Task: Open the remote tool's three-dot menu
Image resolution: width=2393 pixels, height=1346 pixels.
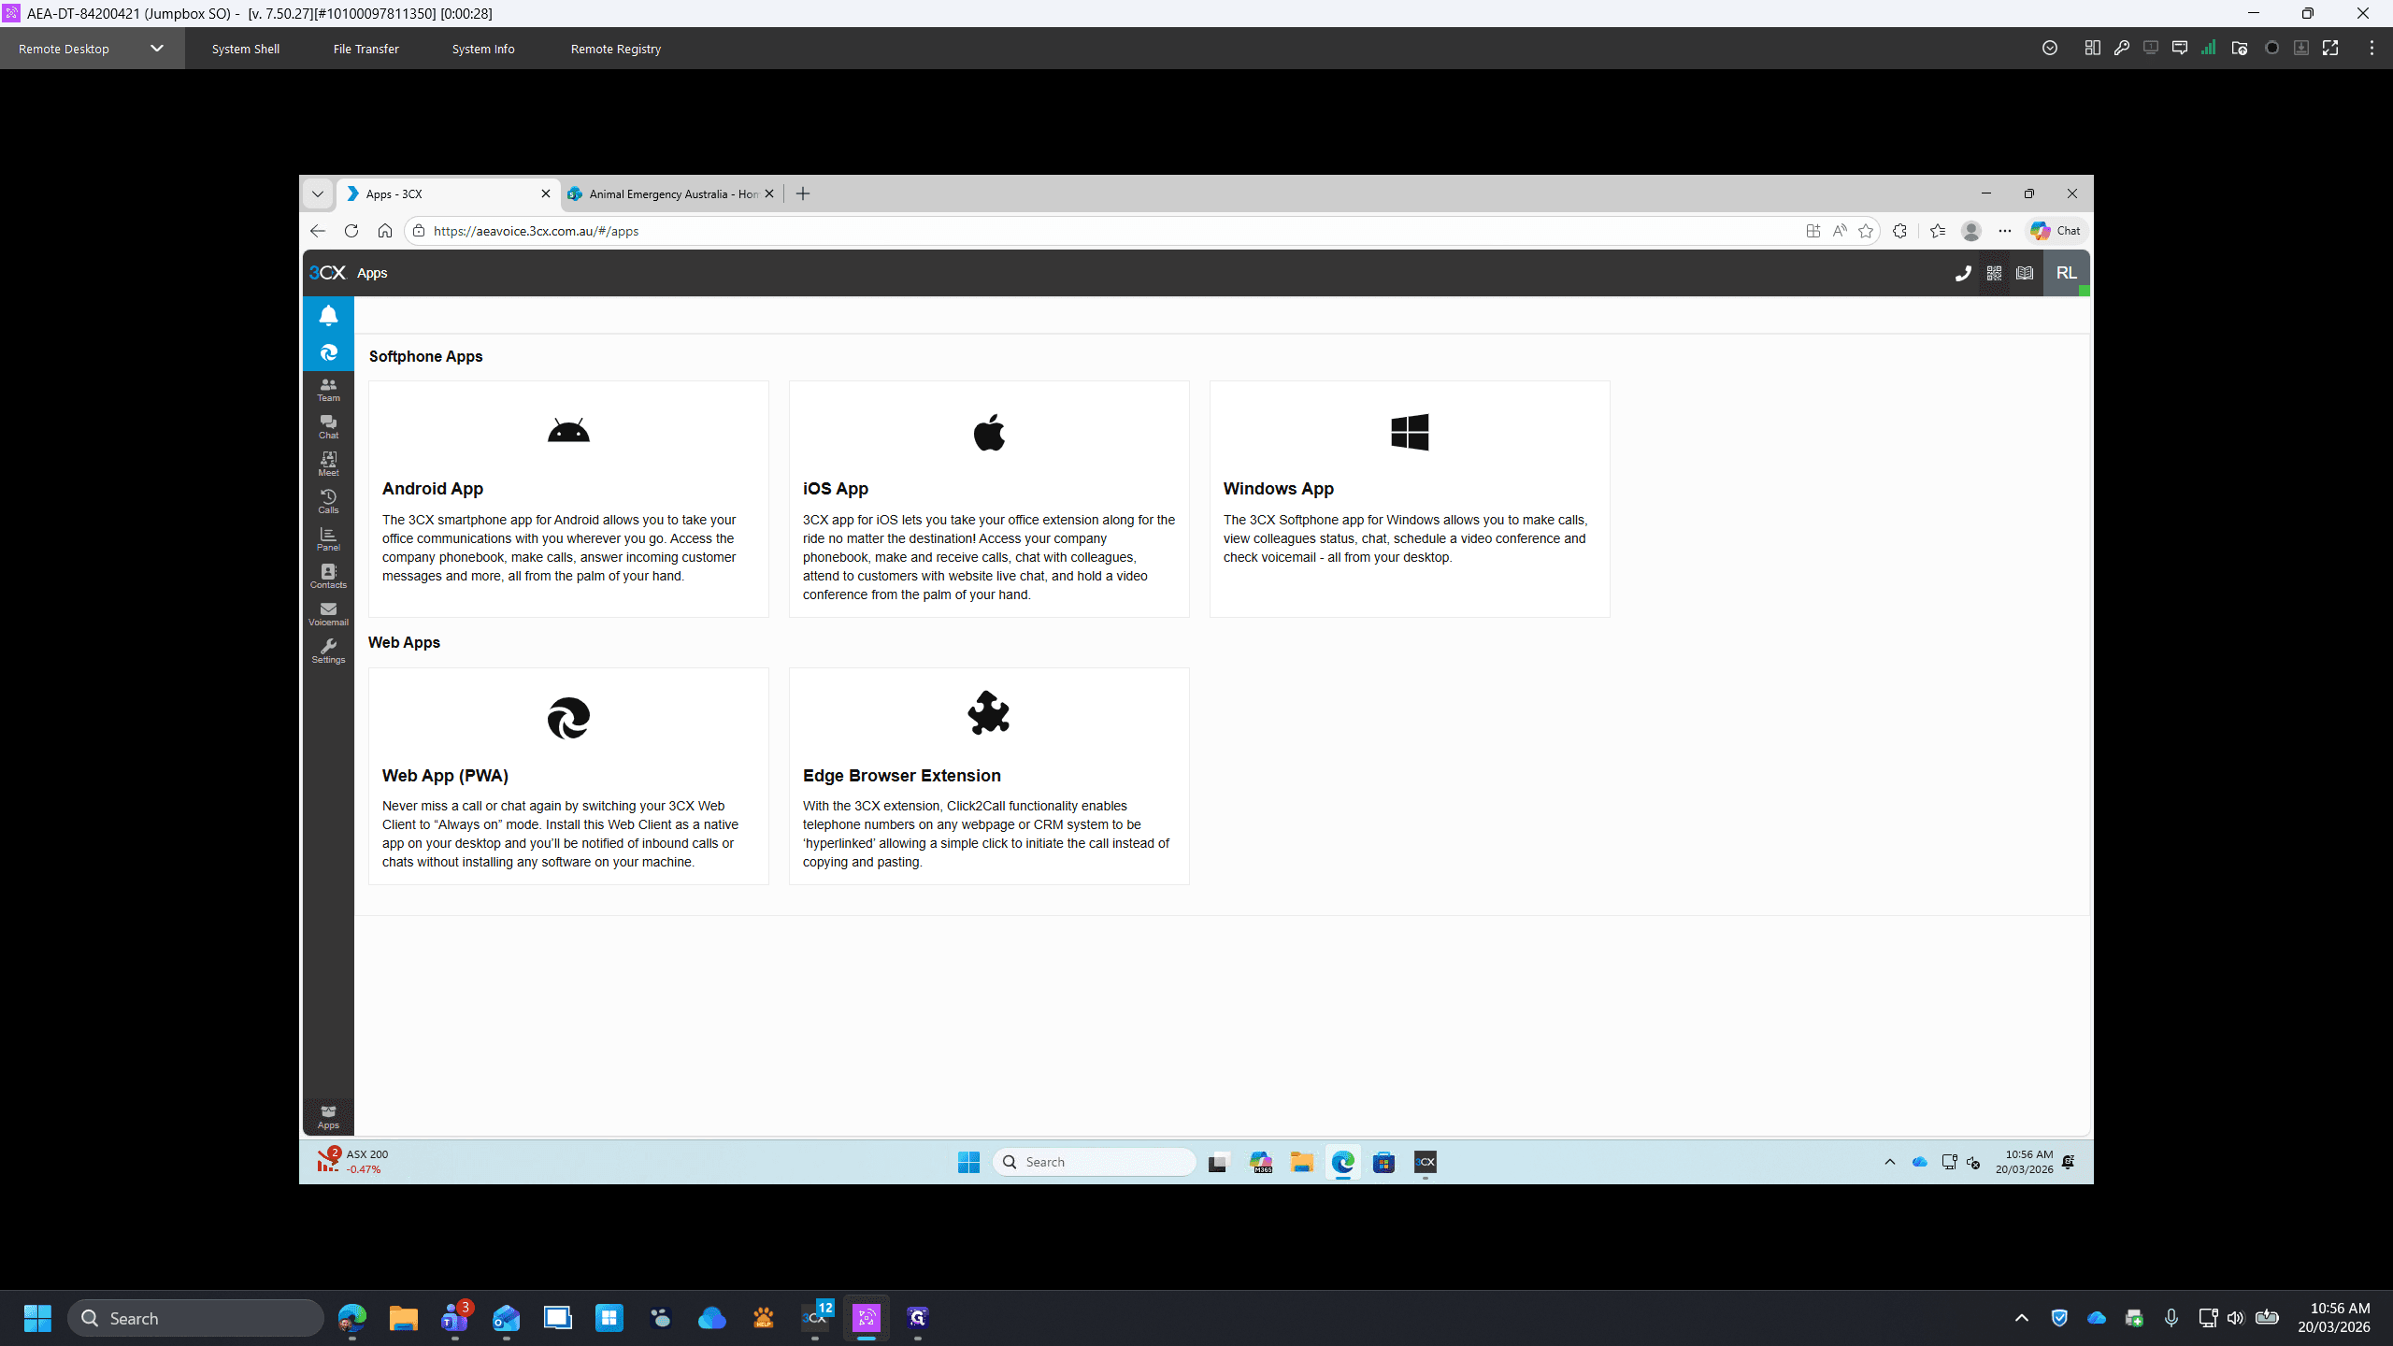Action: (2372, 49)
